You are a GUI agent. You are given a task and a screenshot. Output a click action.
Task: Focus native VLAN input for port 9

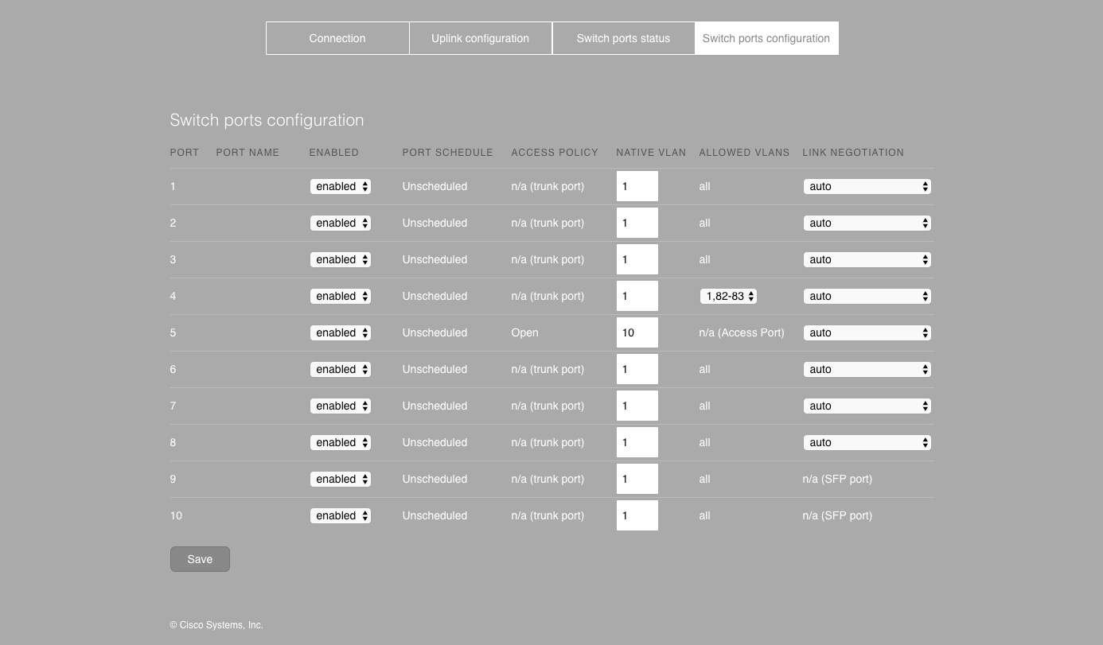coord(637,480)
